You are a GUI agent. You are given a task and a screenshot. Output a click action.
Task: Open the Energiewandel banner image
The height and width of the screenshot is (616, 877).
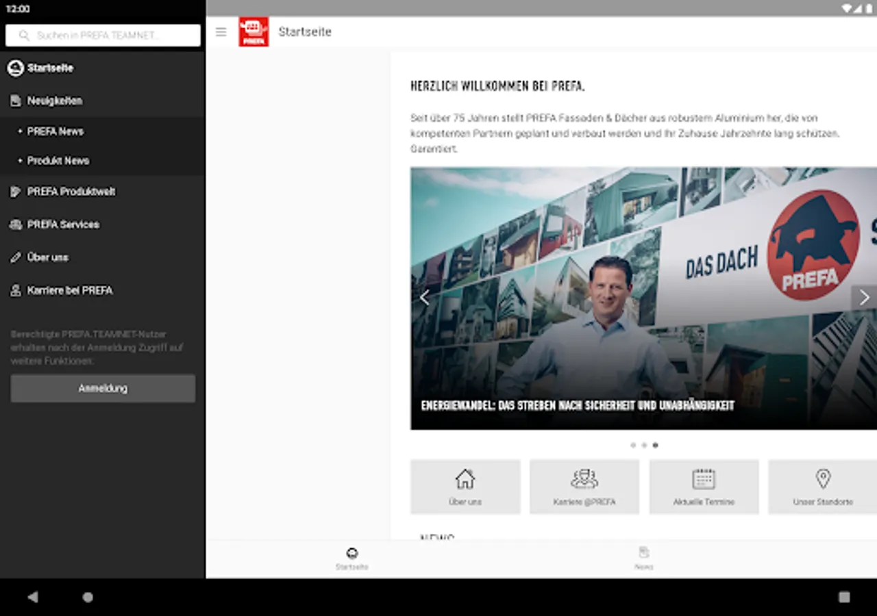tap(644, 298)
